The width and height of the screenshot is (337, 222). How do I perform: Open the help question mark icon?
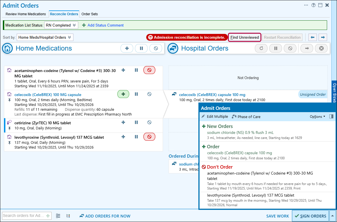click(313, 5)
